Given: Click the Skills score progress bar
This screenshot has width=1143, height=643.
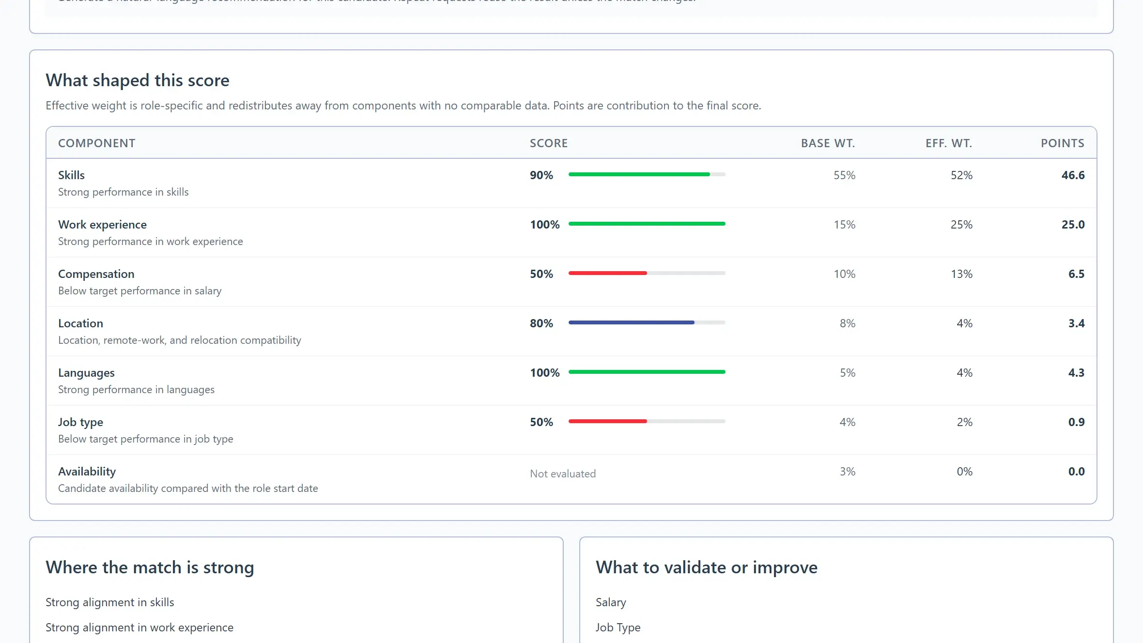Looking at the screenshot, I should point(647,174).
